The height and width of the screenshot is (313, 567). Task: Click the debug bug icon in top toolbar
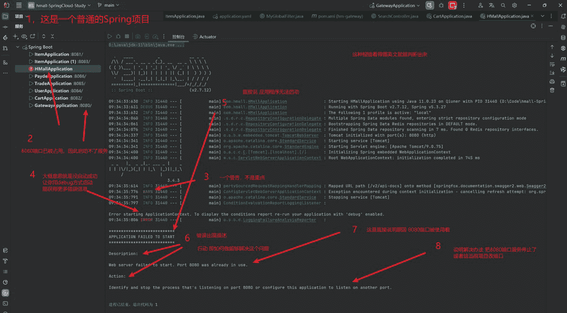point(441,6)
